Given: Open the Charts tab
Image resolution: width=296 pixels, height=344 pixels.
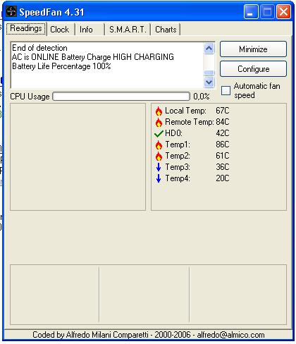Looking at the screenshot, I should click(x=166, y=30).
